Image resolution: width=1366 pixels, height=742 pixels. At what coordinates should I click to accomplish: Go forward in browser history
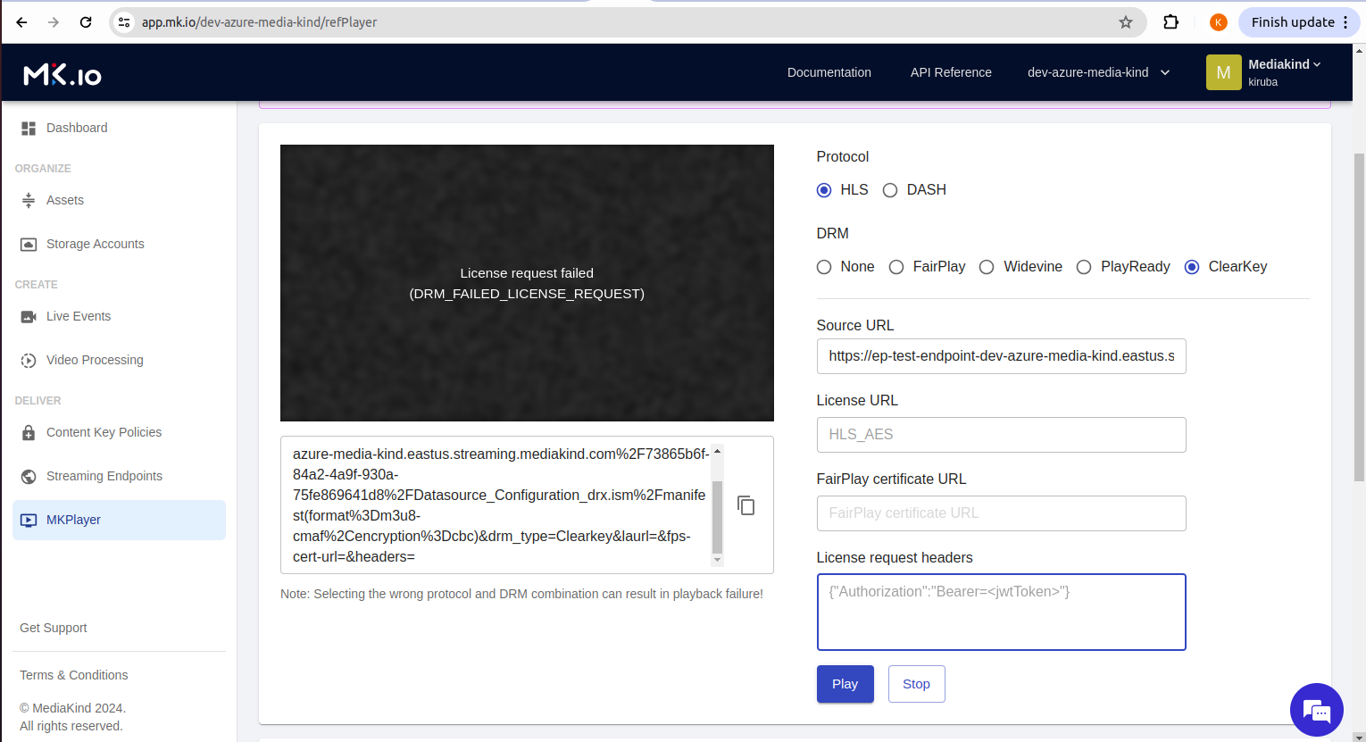coord(54,22)
